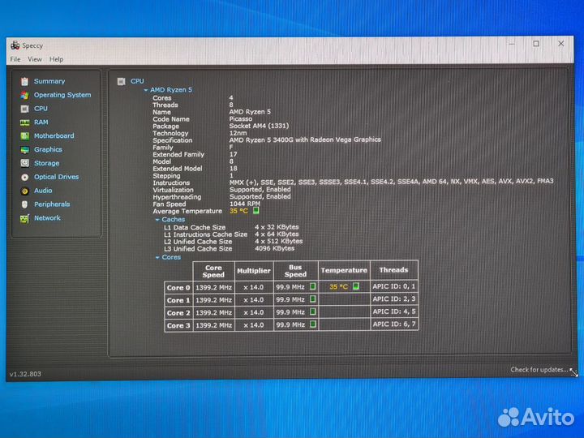This screenshot has width=584, height=438.
Task: Open Motherboard section via its icon
Action: click(x=24, y=136)
